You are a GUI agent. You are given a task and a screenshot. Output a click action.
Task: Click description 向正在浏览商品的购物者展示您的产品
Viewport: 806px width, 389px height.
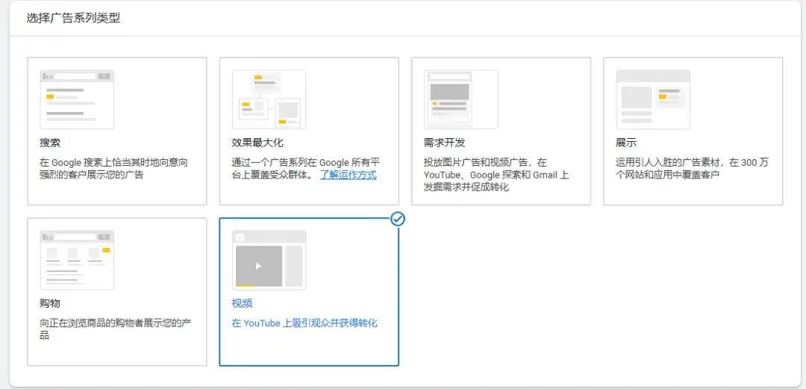click(x=116, y=329)
